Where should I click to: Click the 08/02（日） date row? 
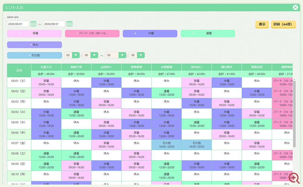click(19, 93)
